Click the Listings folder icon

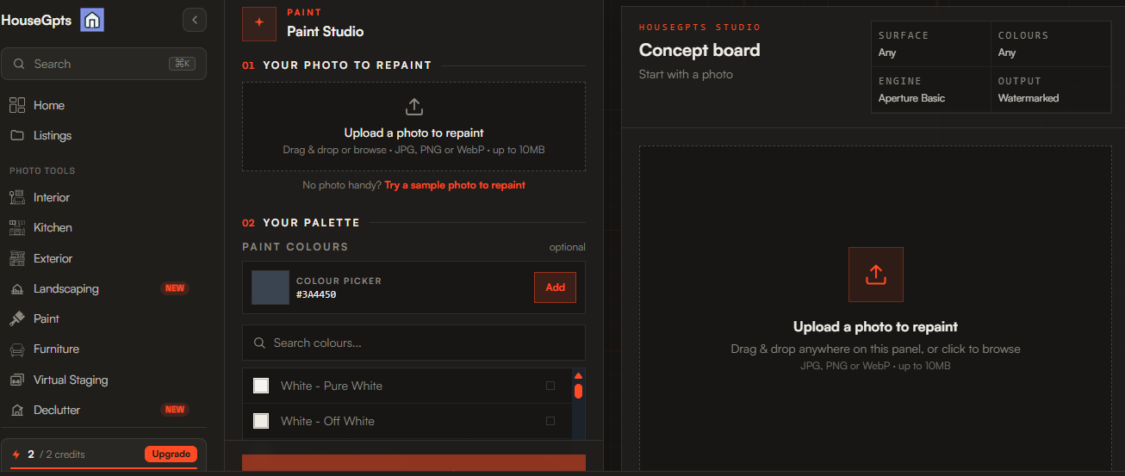(x=17, y=135)
